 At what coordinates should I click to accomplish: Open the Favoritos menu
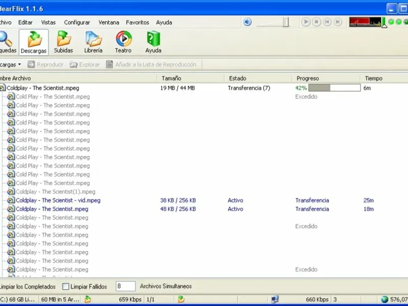click(137, 22)
